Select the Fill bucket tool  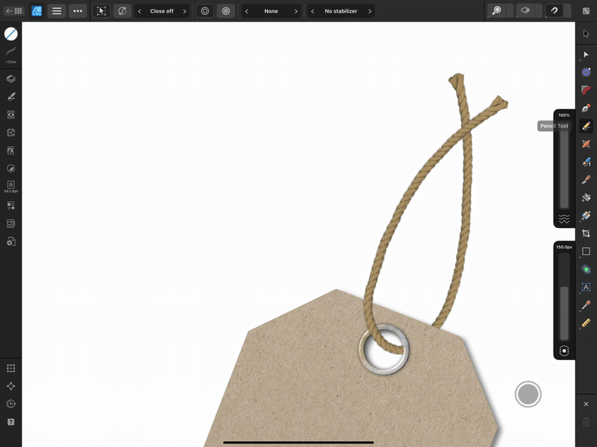(x=586, y=197)
